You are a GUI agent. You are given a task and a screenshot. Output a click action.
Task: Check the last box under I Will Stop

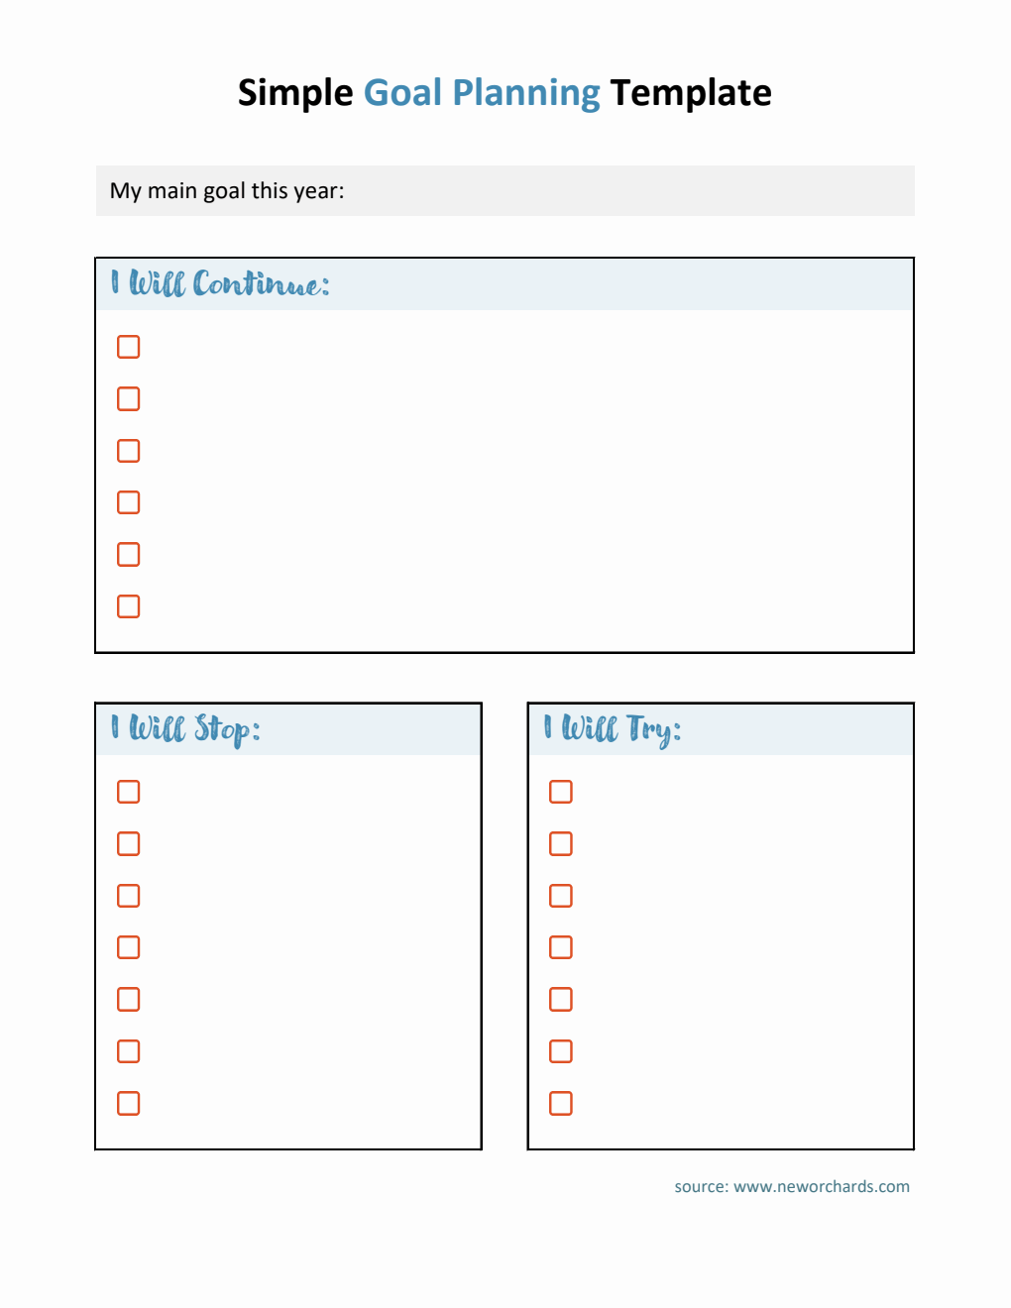click(129, 1103)
